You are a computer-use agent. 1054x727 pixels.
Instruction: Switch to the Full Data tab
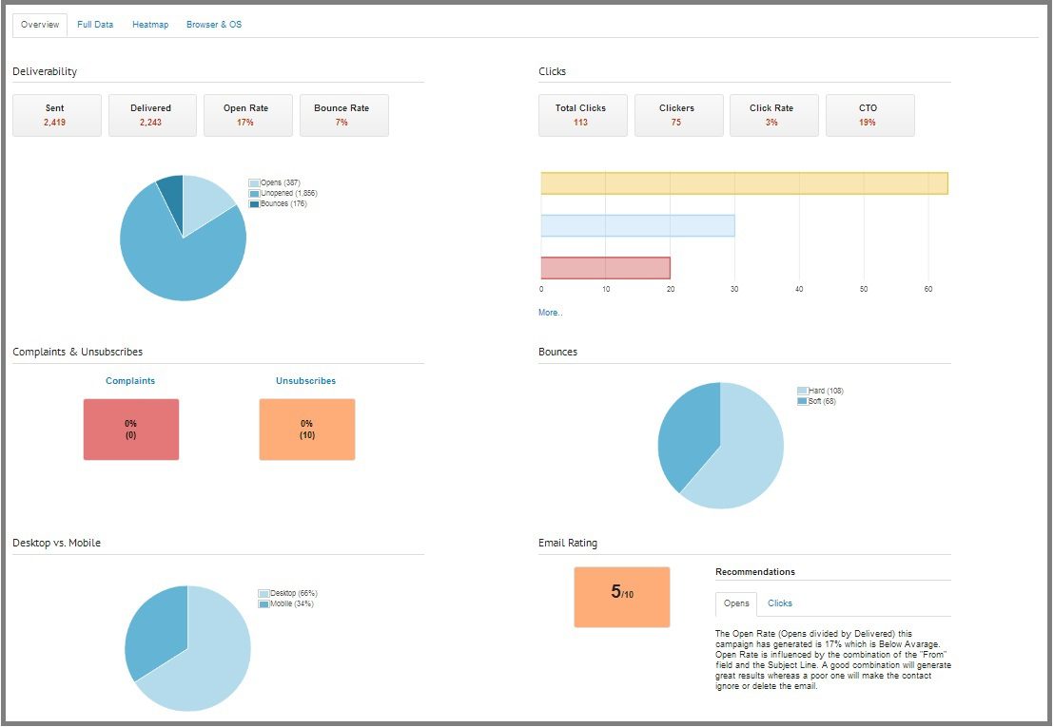[95, 24]
